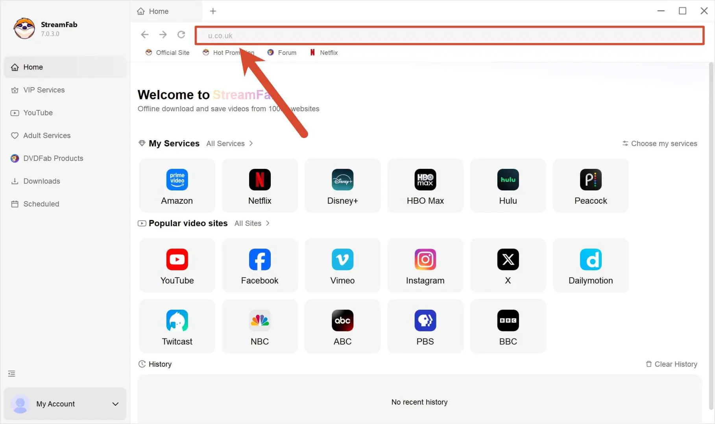Image resolution: width=715 pixels, height=424 pixels.
Task: Switch to the Home tab
Action: point(166,11)
